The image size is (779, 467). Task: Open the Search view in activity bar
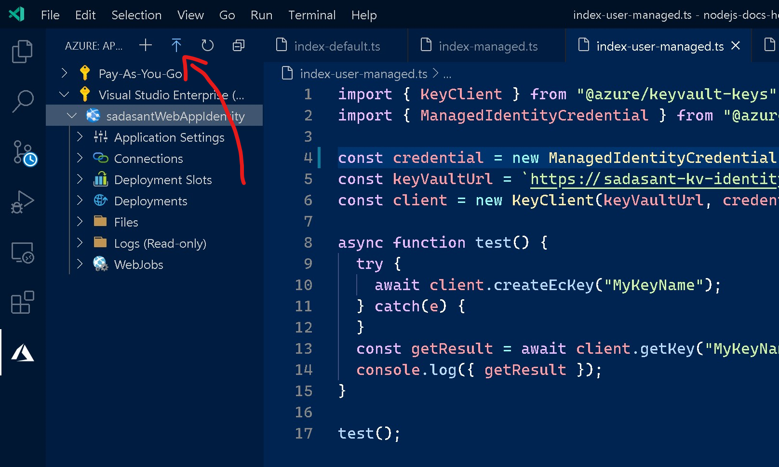(x=22, y=101)
